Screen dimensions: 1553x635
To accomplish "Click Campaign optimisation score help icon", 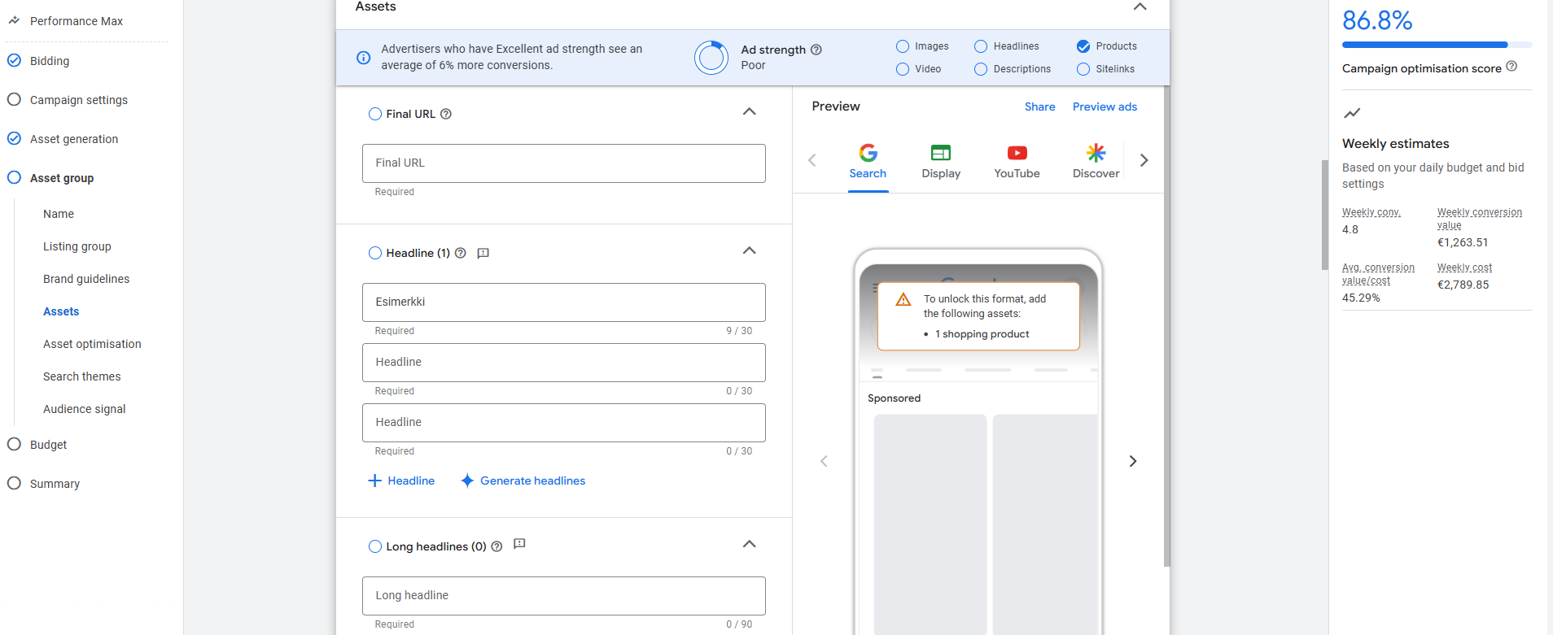I will tap(1511, 67).
